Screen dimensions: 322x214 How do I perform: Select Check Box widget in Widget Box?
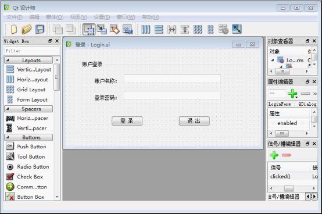pos(28,177)
